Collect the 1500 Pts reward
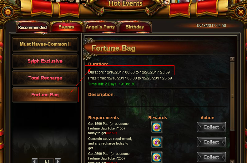Screen dimensions: 247x163 [x=211, y=127]
